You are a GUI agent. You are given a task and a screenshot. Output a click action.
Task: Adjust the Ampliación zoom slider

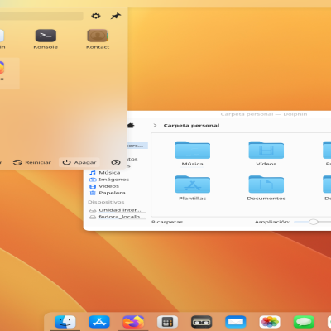click(313, 222)
